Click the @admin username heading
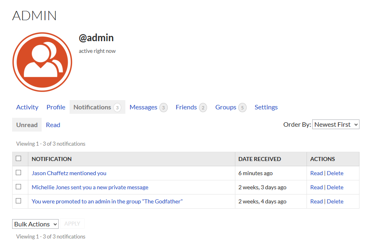Viewport: 370px width, 251px height. pos(96,38)
